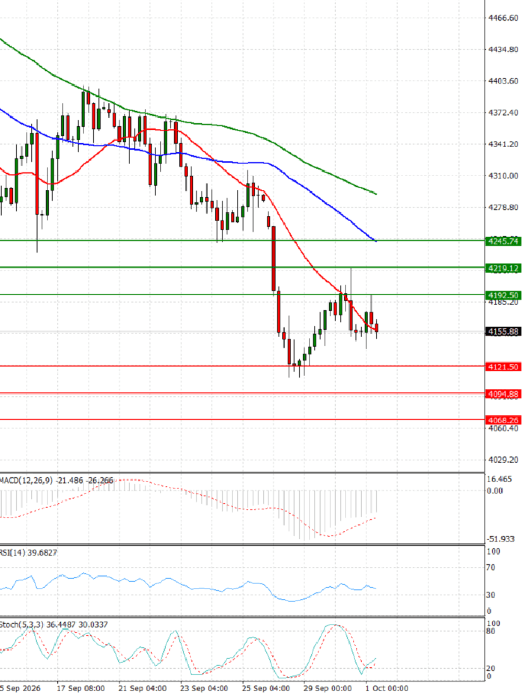
Task: Click the black 4155.88 current price tag
Action: click(x=503, y=332)
